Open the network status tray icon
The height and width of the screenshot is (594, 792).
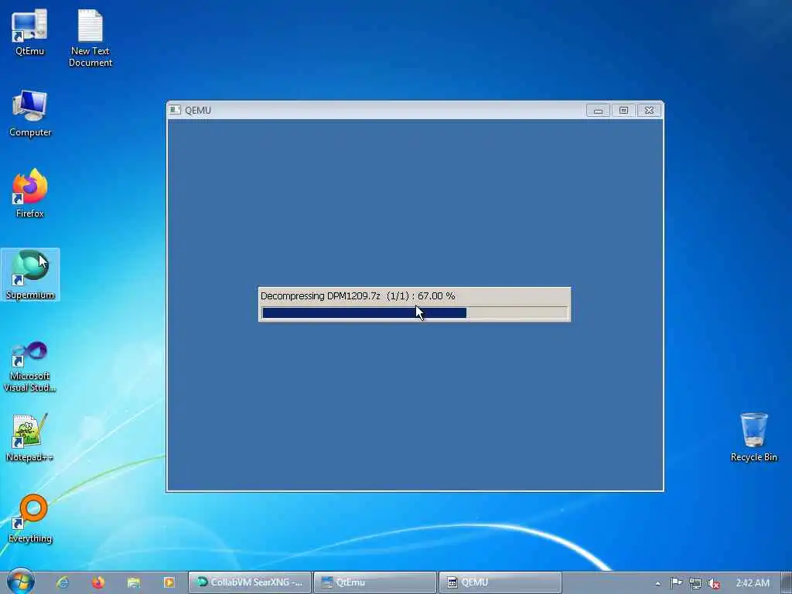695,583
